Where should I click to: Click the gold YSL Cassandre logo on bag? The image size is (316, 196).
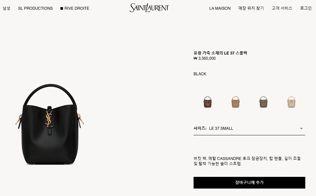49,119
